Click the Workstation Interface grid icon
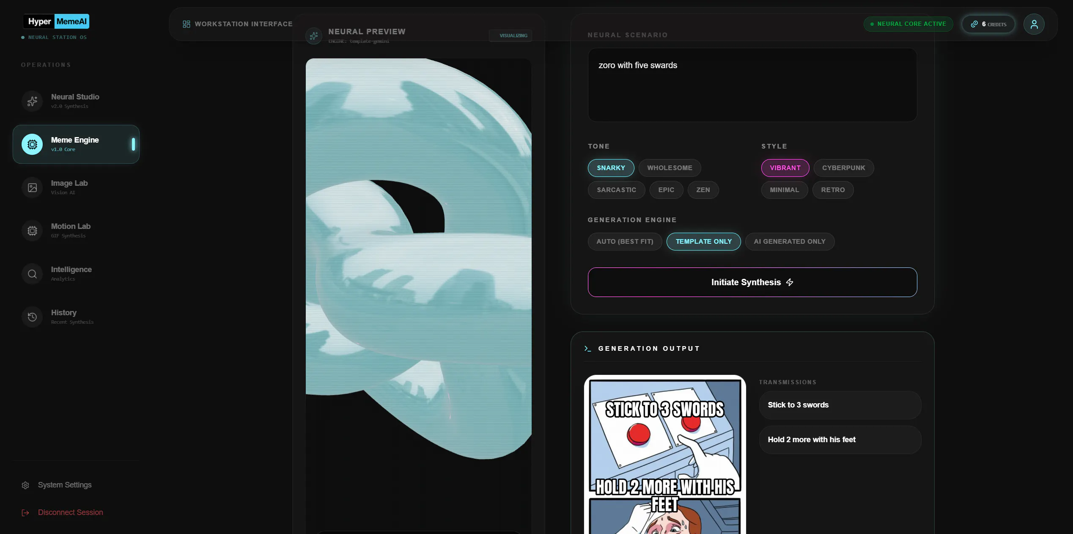Image resolution: width=1073 pixels, height=534 pixels. click(x=186, y=24)
